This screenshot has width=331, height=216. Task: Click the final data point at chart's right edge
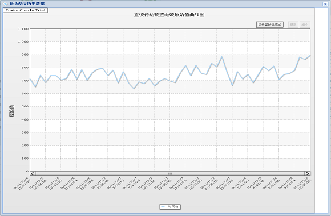pos(310,56)
